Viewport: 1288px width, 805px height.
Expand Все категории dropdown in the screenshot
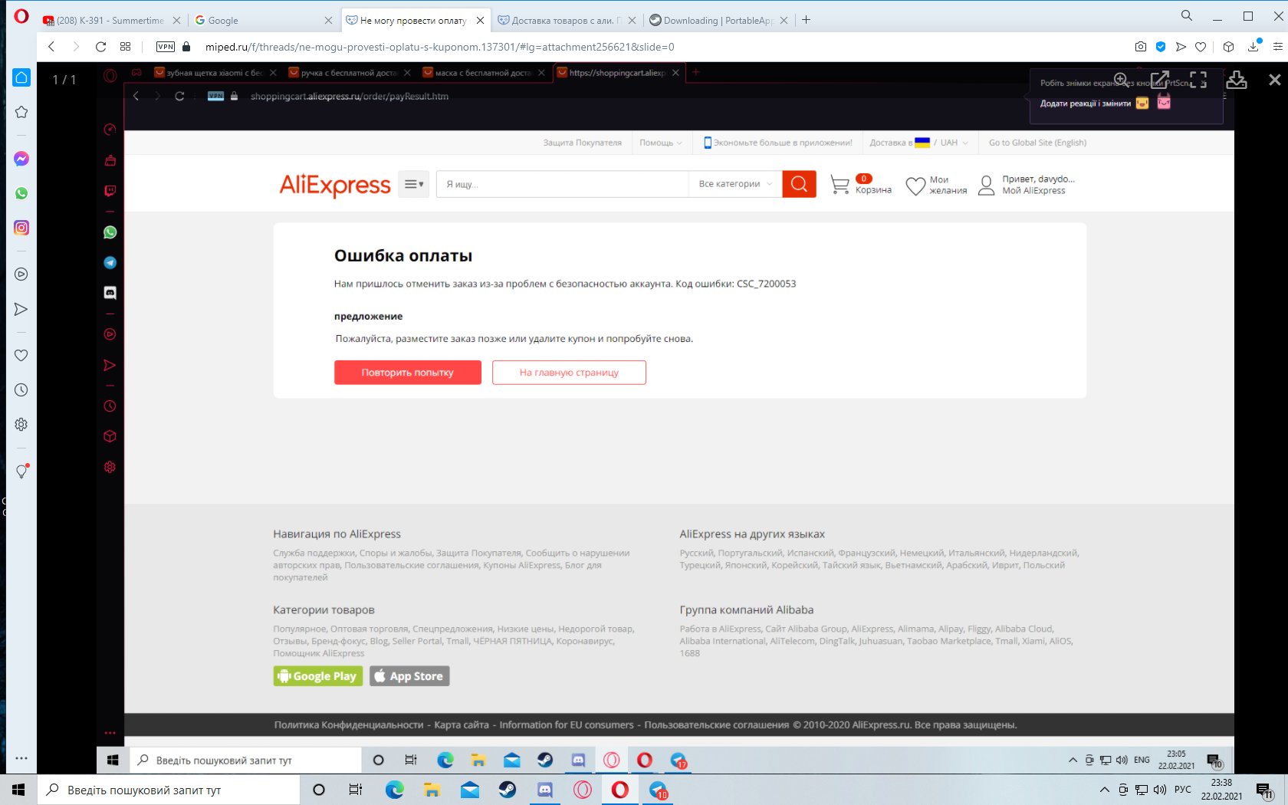(x=735, y=184)
